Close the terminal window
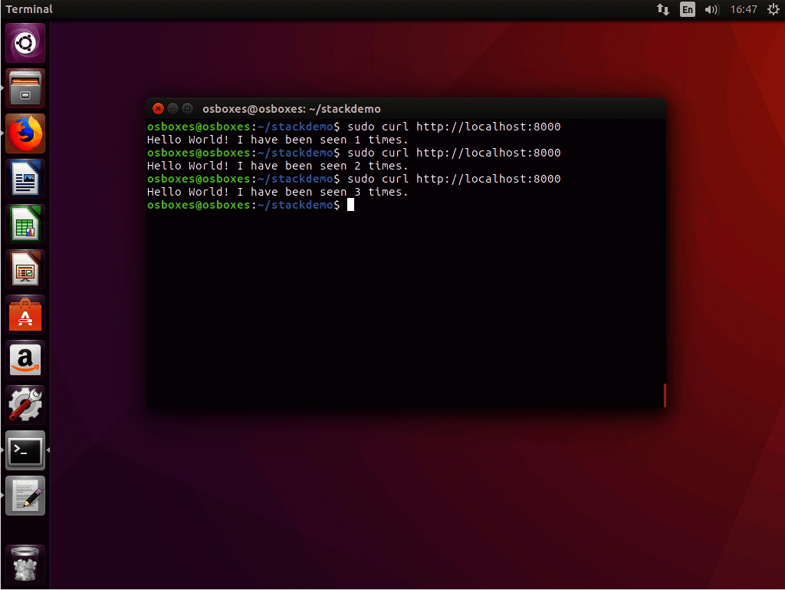The height and width of the screenshot is (590, 785). [x=159, y=109]
